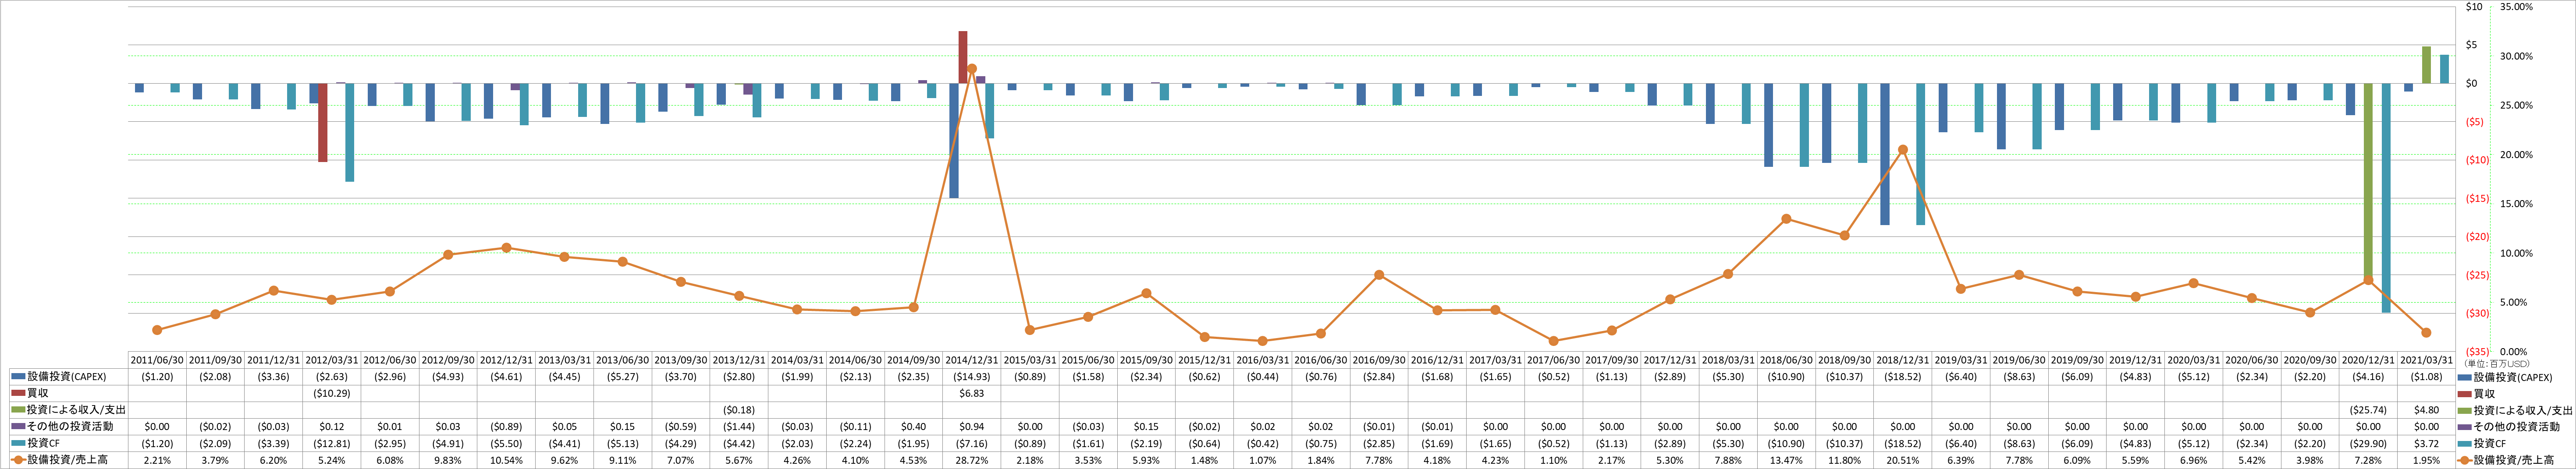Image resolution: width=2576 pixels, height=469 pixels.
Task: Click the orange line marker at 2018/12/31
Action: [1903, 150]
